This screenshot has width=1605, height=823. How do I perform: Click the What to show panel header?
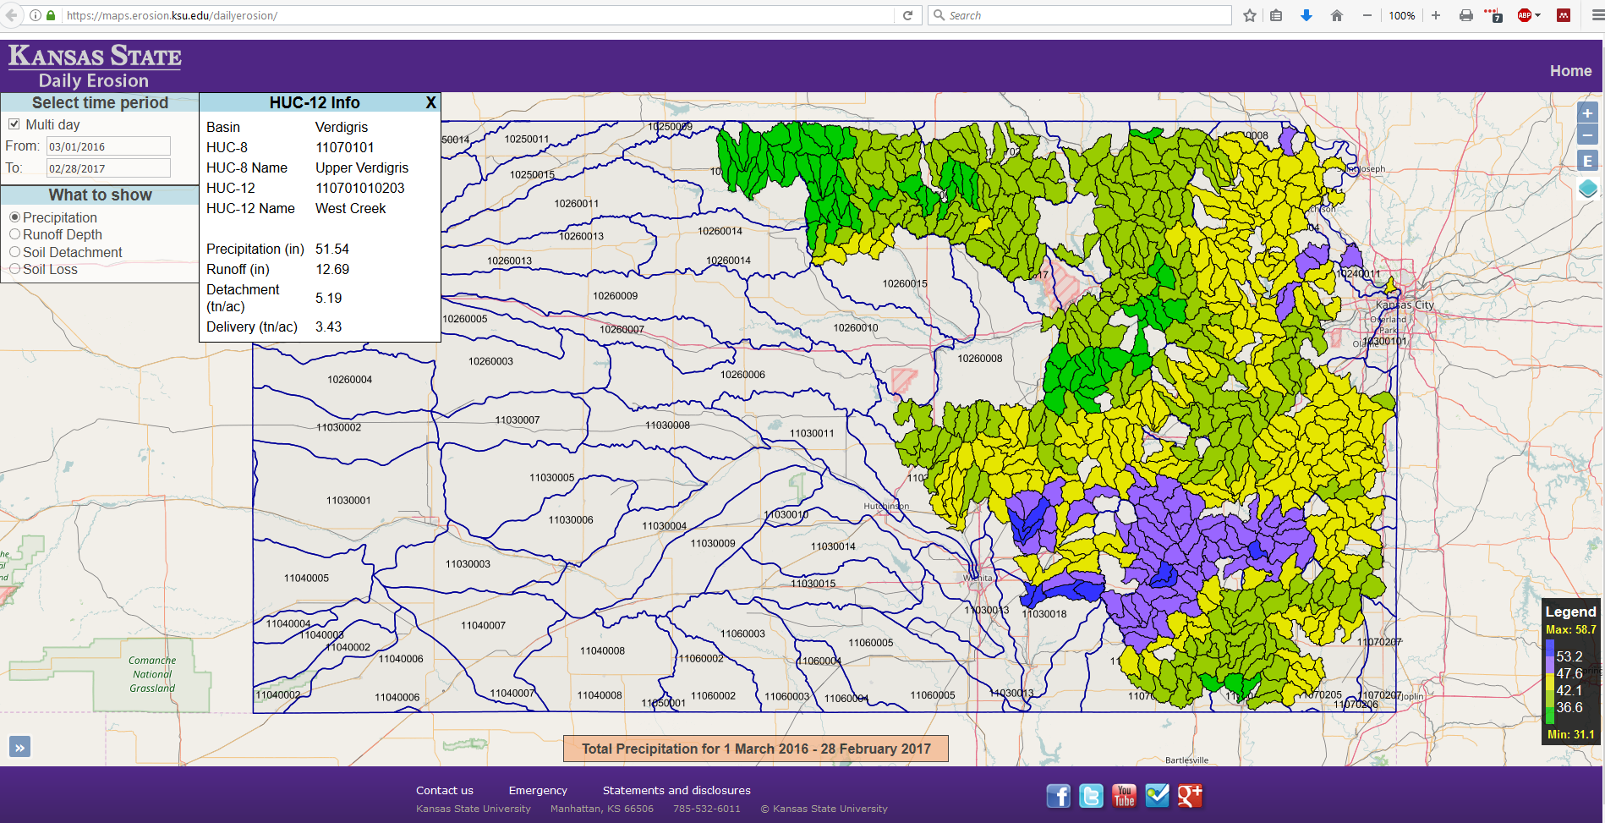(x=100, y=195)
